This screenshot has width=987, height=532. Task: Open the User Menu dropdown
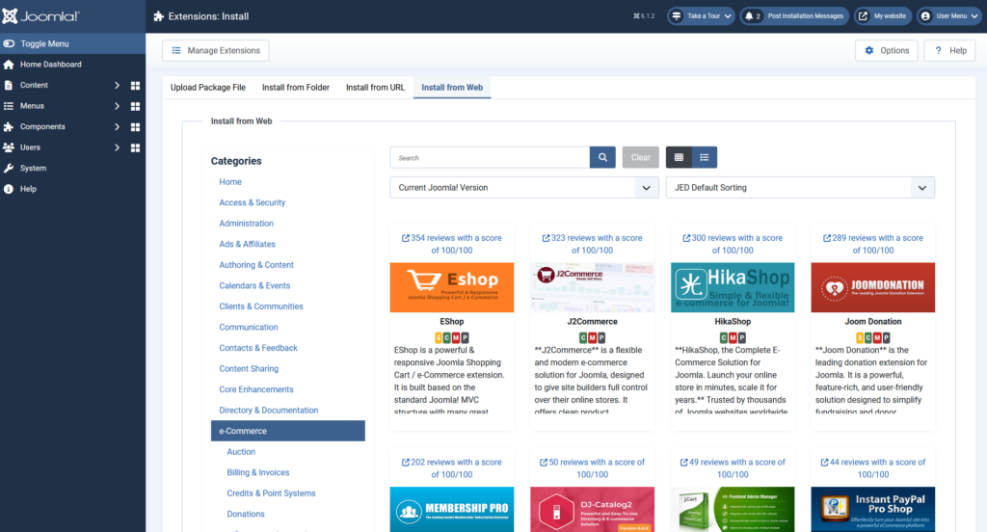[x=949, y=16]
